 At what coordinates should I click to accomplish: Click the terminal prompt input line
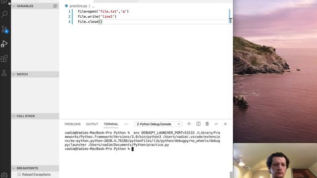(x=99, y=149)
